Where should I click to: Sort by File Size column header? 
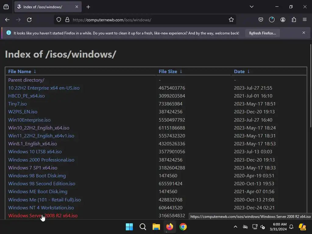168,71
